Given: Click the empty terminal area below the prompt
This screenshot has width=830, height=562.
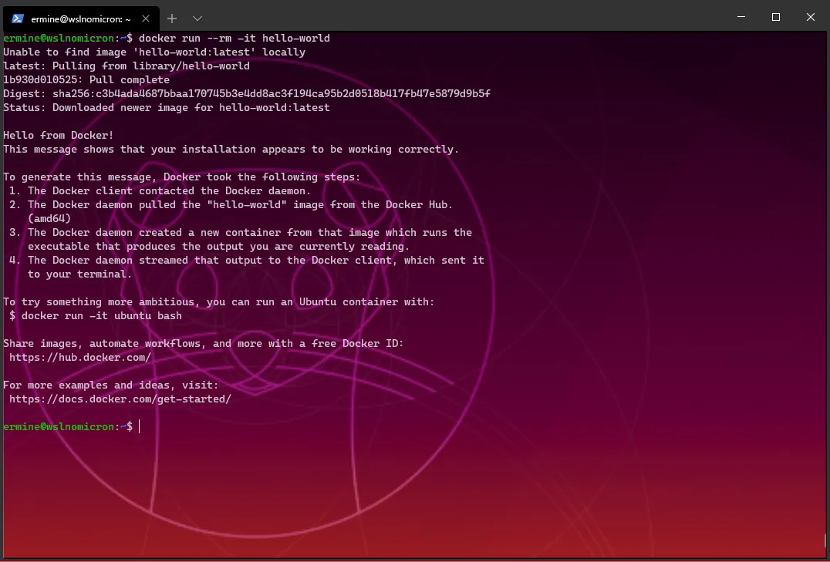Looking at the screenshot, I should [x=386, y=493].
